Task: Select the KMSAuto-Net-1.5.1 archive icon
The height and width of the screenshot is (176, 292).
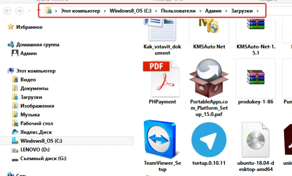Action: 256,31
